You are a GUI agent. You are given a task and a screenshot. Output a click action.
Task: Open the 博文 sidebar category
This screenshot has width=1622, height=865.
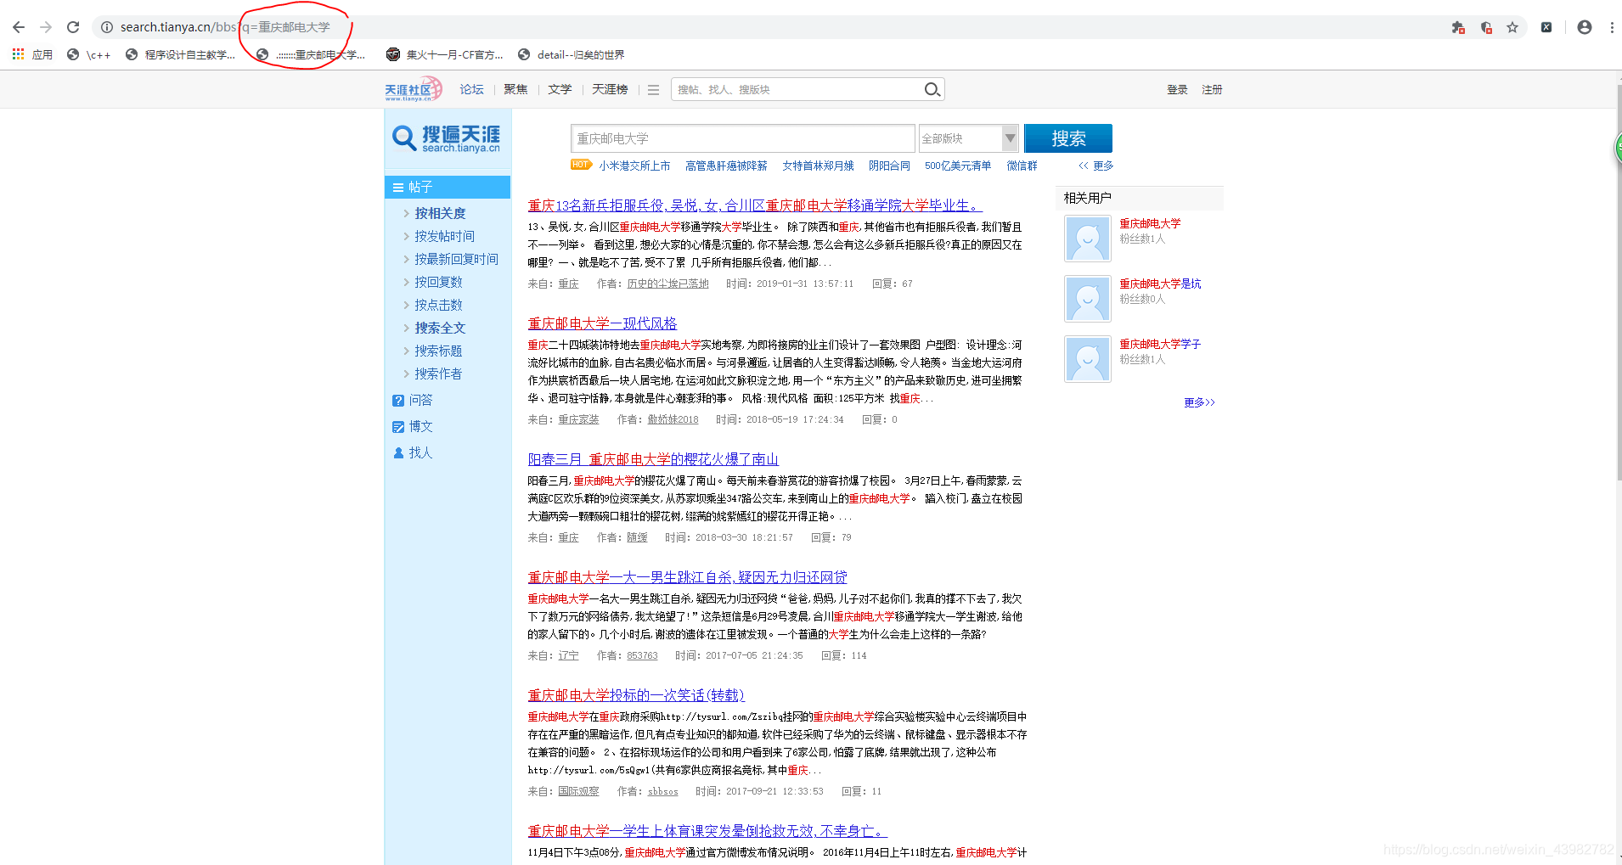point(413,426)
